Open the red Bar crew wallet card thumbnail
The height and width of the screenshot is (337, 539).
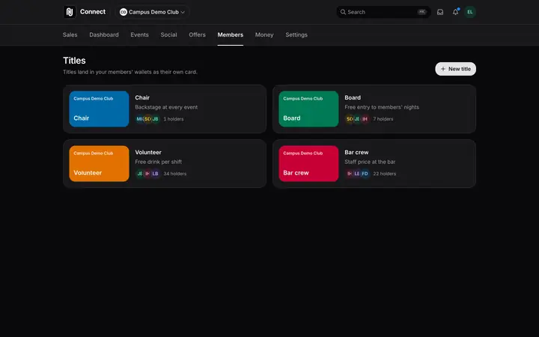[x=308, y=163]
